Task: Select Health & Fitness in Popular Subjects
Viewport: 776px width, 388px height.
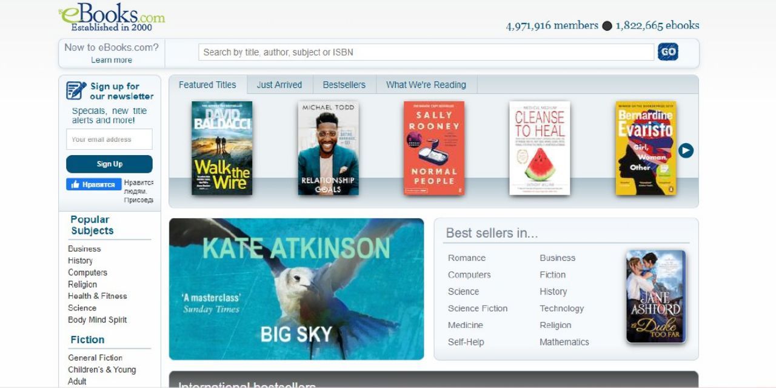Action: (98, 296)
